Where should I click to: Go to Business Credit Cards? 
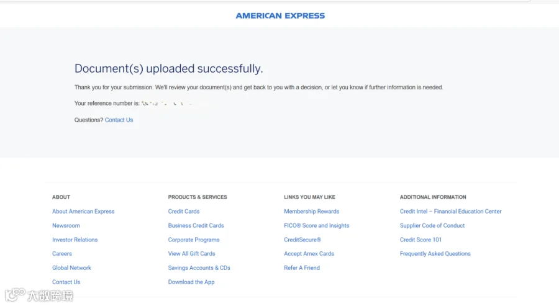(x=196, y=225)
